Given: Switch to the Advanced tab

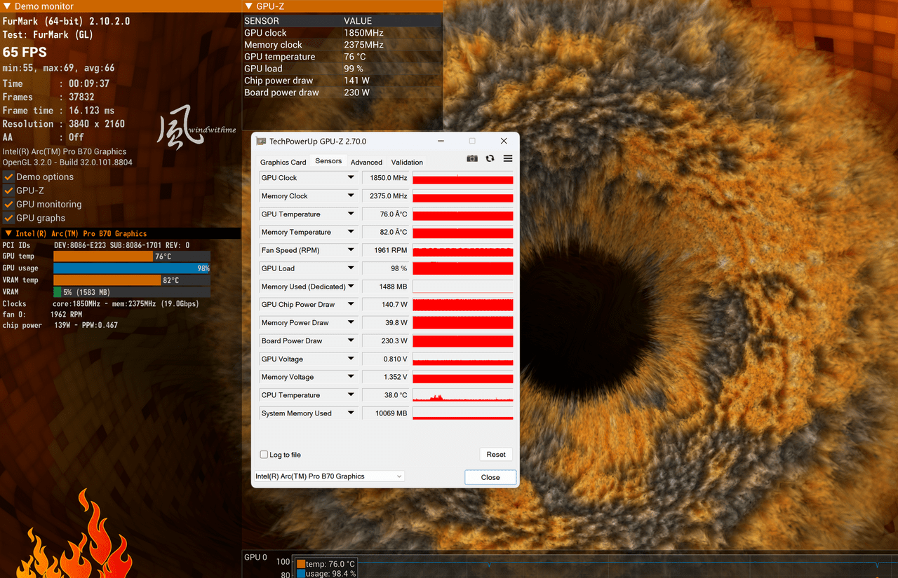Looking at the screenshot, I should [x=366, y=162].
